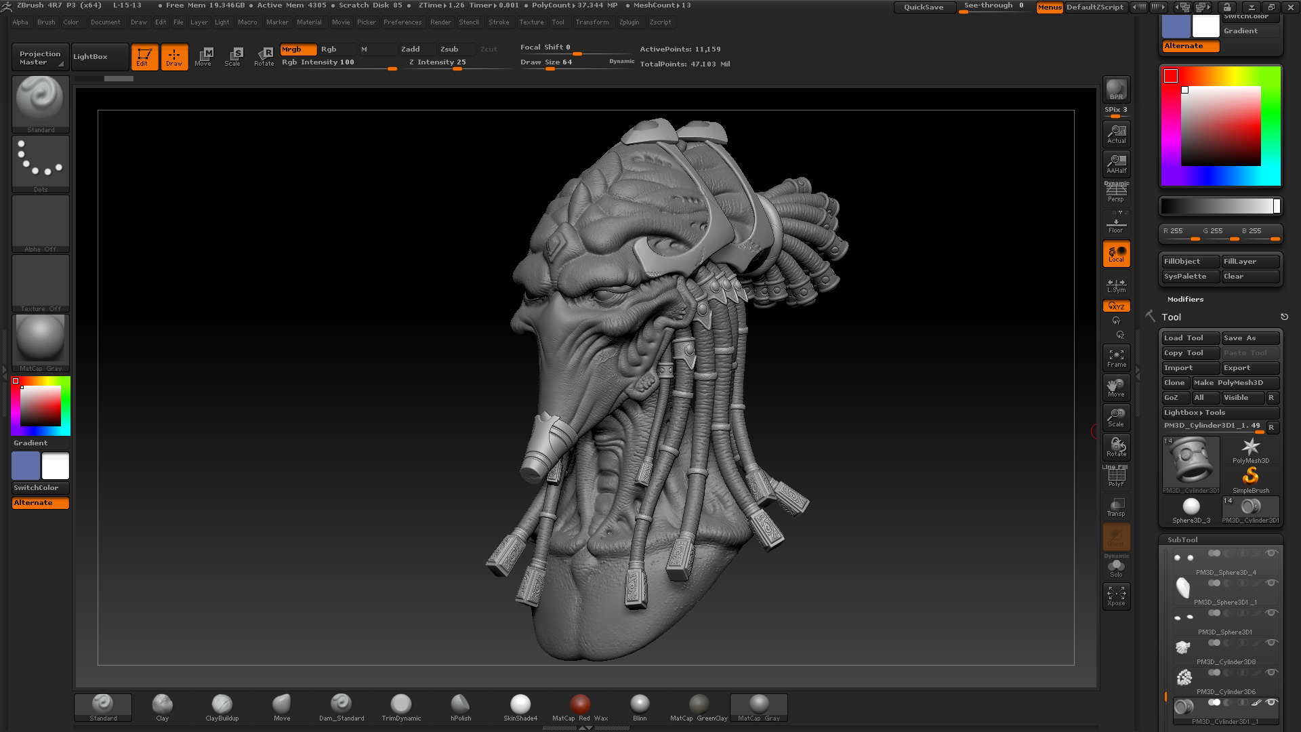Select the ClayBuildup brush
This screenshot has width=1301, height=732.
(222, 708)
